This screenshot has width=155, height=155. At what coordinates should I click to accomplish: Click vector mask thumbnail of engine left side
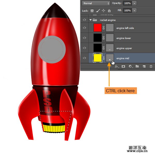coord(110,28)
